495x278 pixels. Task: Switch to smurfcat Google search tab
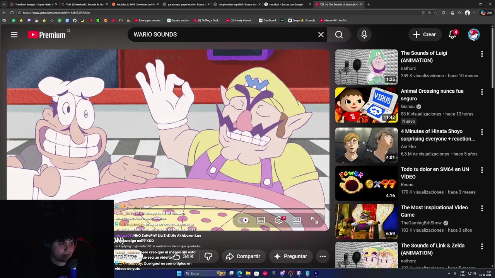pyautogui.click(x=288, y=4)
